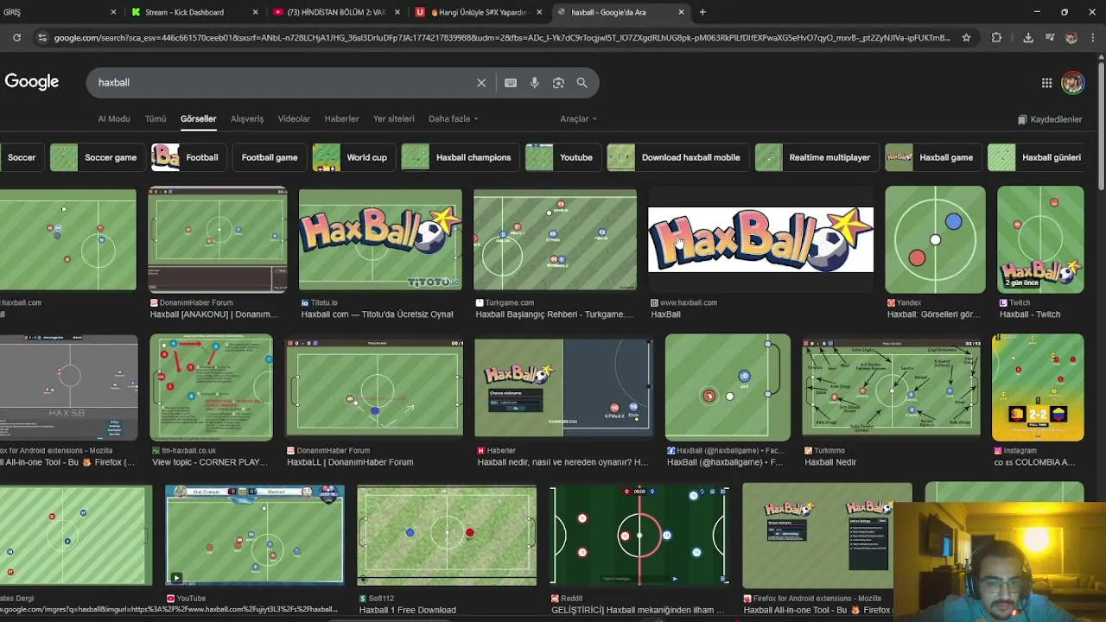
Task: Expand the Daha fazla dropdown
Action: 454,118
